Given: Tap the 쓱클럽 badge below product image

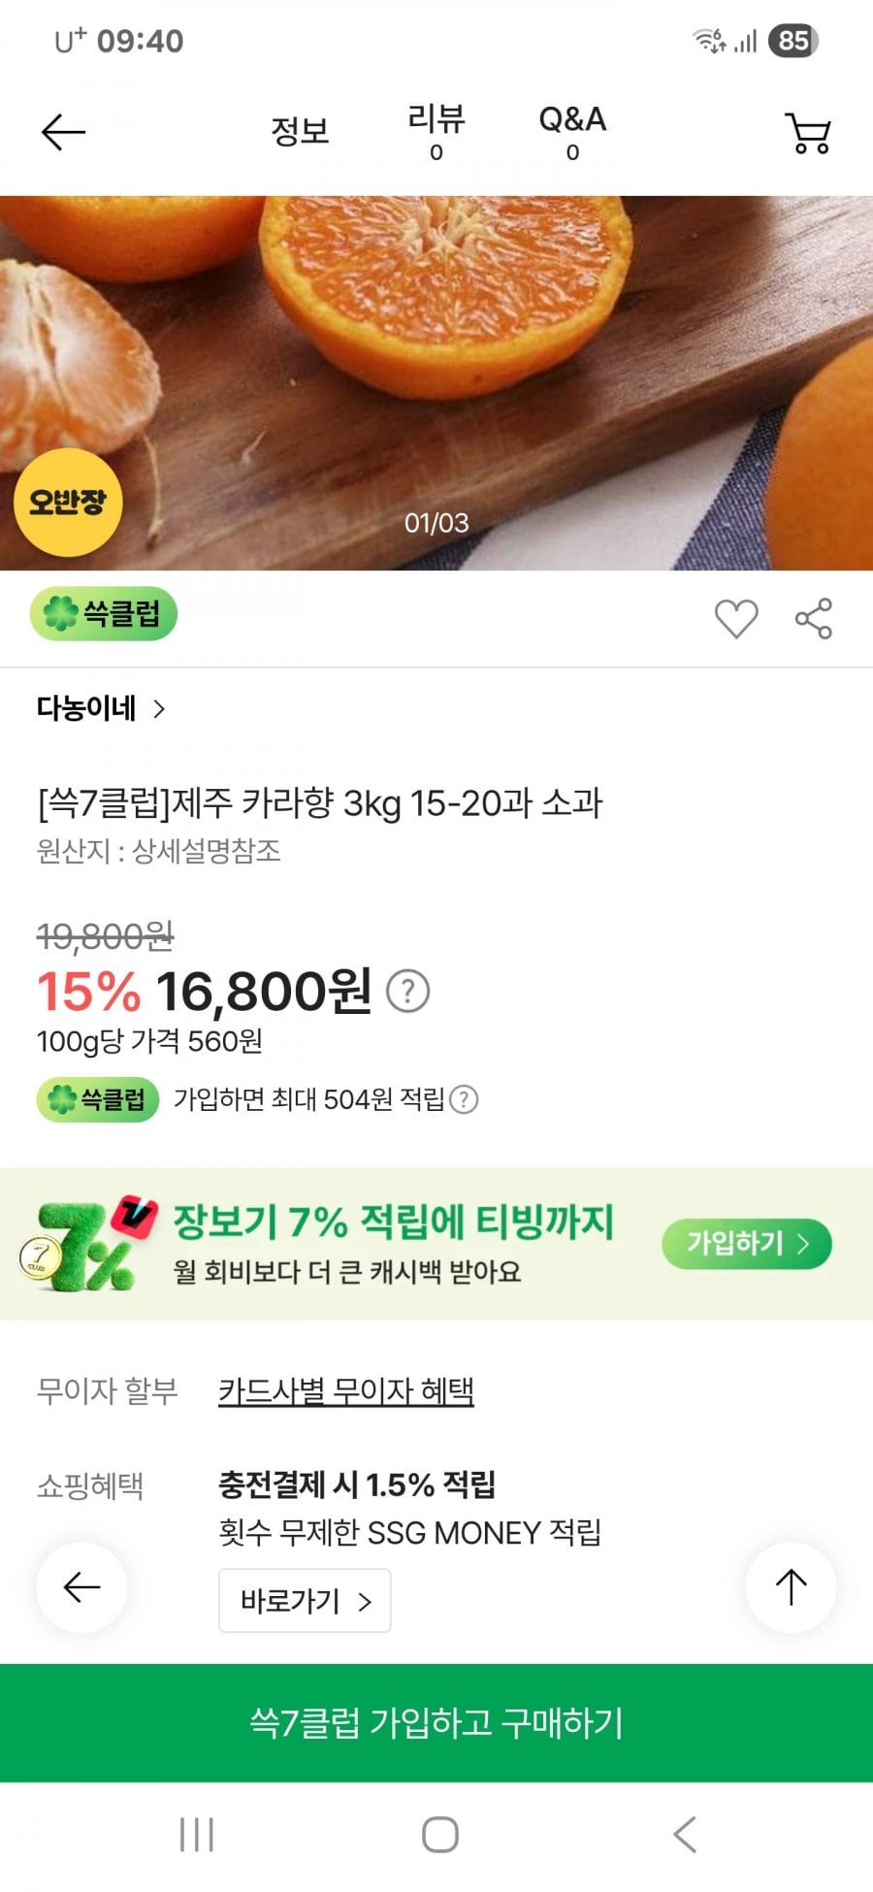Looking at the screenshot, I should coord(104,613).
